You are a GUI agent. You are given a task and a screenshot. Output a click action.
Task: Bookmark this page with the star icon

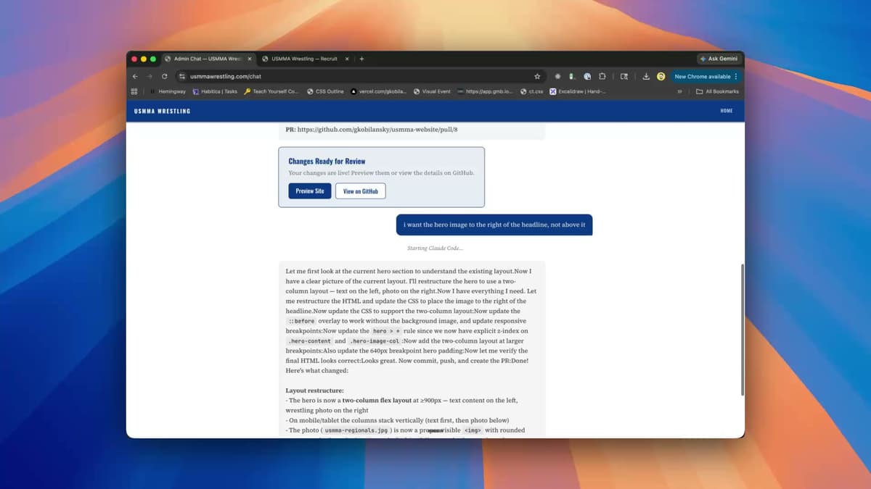click(x=536, y=76)
